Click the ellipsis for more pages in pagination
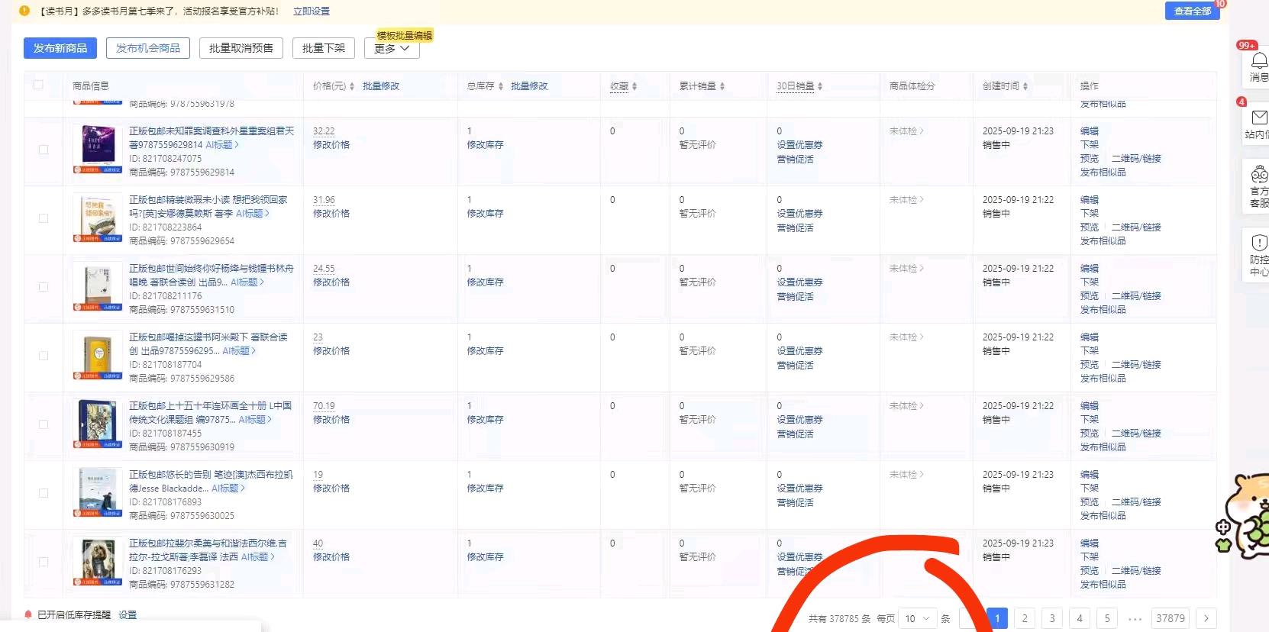This screenshot has width=1269, height=632. click(x=1135, y=618)
